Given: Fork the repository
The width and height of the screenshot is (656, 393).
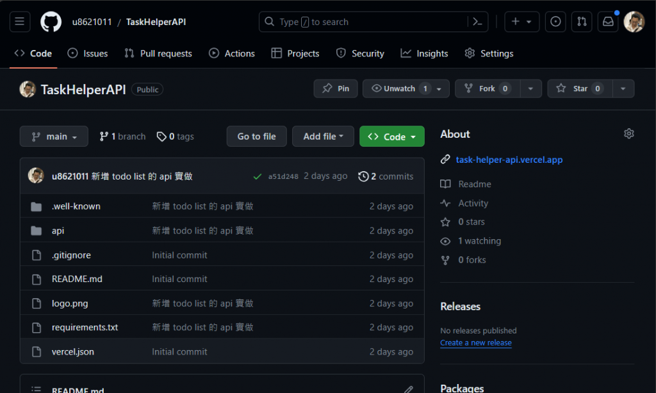Looking at the screenshot, I should pyautogui.click(x=488, y=88).
